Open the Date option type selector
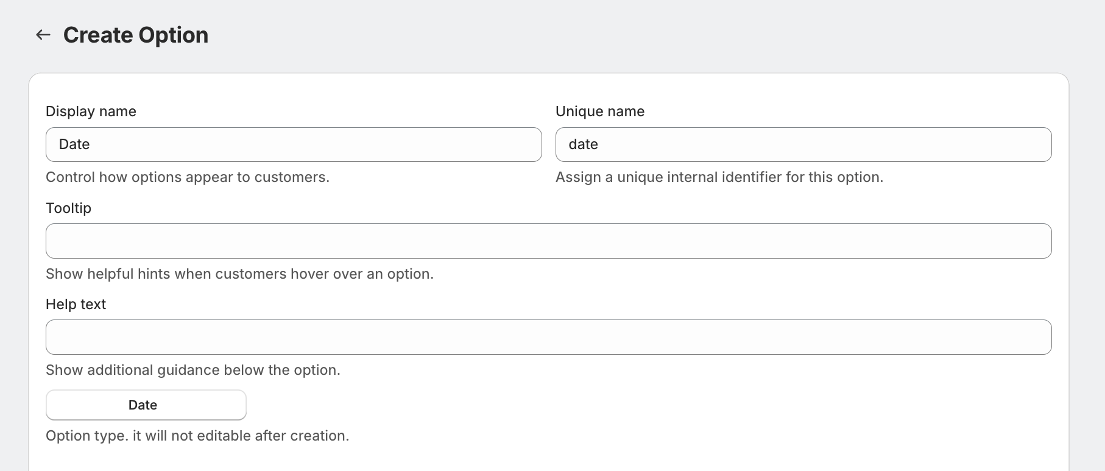 146,405
